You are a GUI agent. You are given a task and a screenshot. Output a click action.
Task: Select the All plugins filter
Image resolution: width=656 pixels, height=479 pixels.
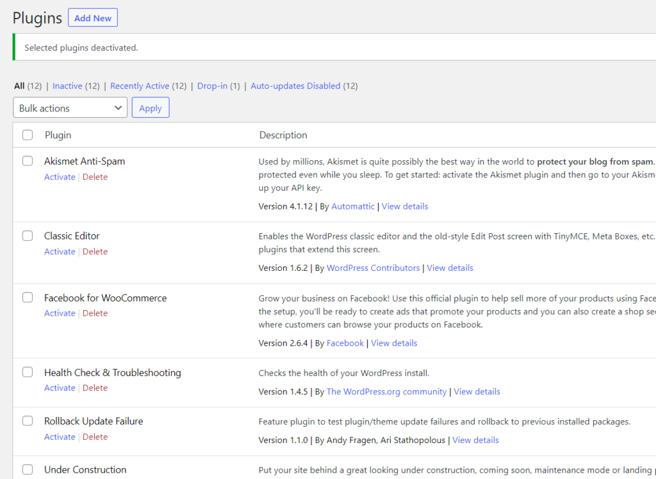tap(19, 86)
